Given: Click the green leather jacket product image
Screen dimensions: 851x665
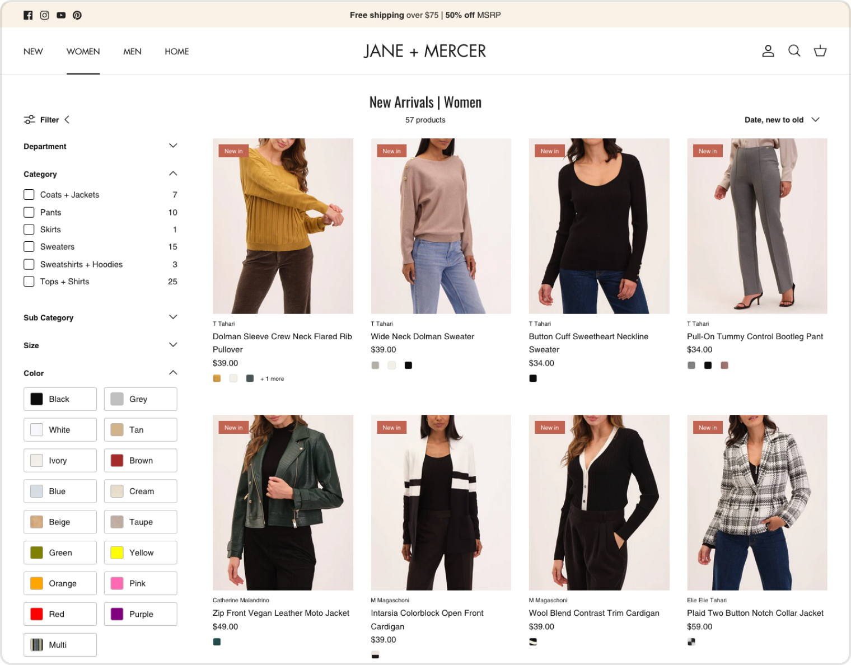Looking at the screenshot, I should [x=283, y=503].
